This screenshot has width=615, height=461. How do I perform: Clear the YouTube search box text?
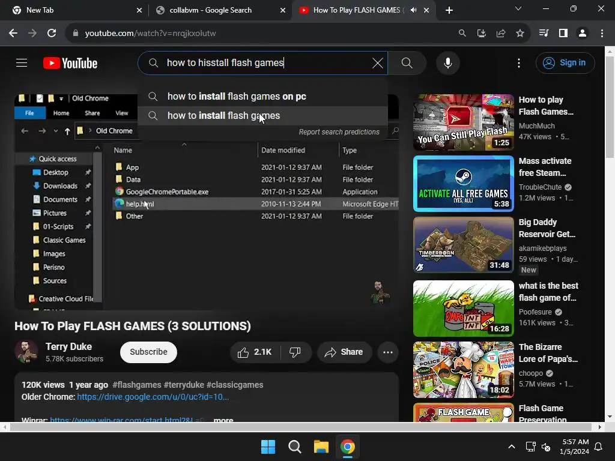(x=377, y=63)
